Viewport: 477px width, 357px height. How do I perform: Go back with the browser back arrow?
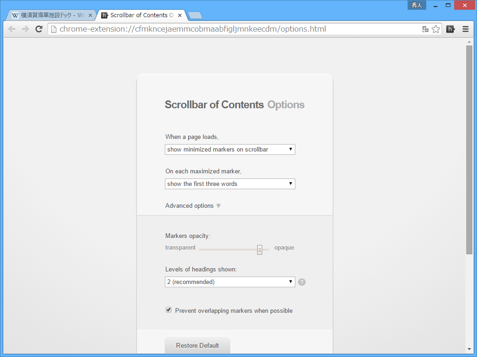click(12, 29)
